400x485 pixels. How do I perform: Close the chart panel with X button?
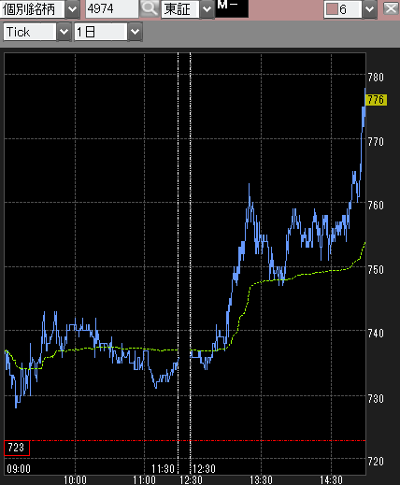pos(391,8)
